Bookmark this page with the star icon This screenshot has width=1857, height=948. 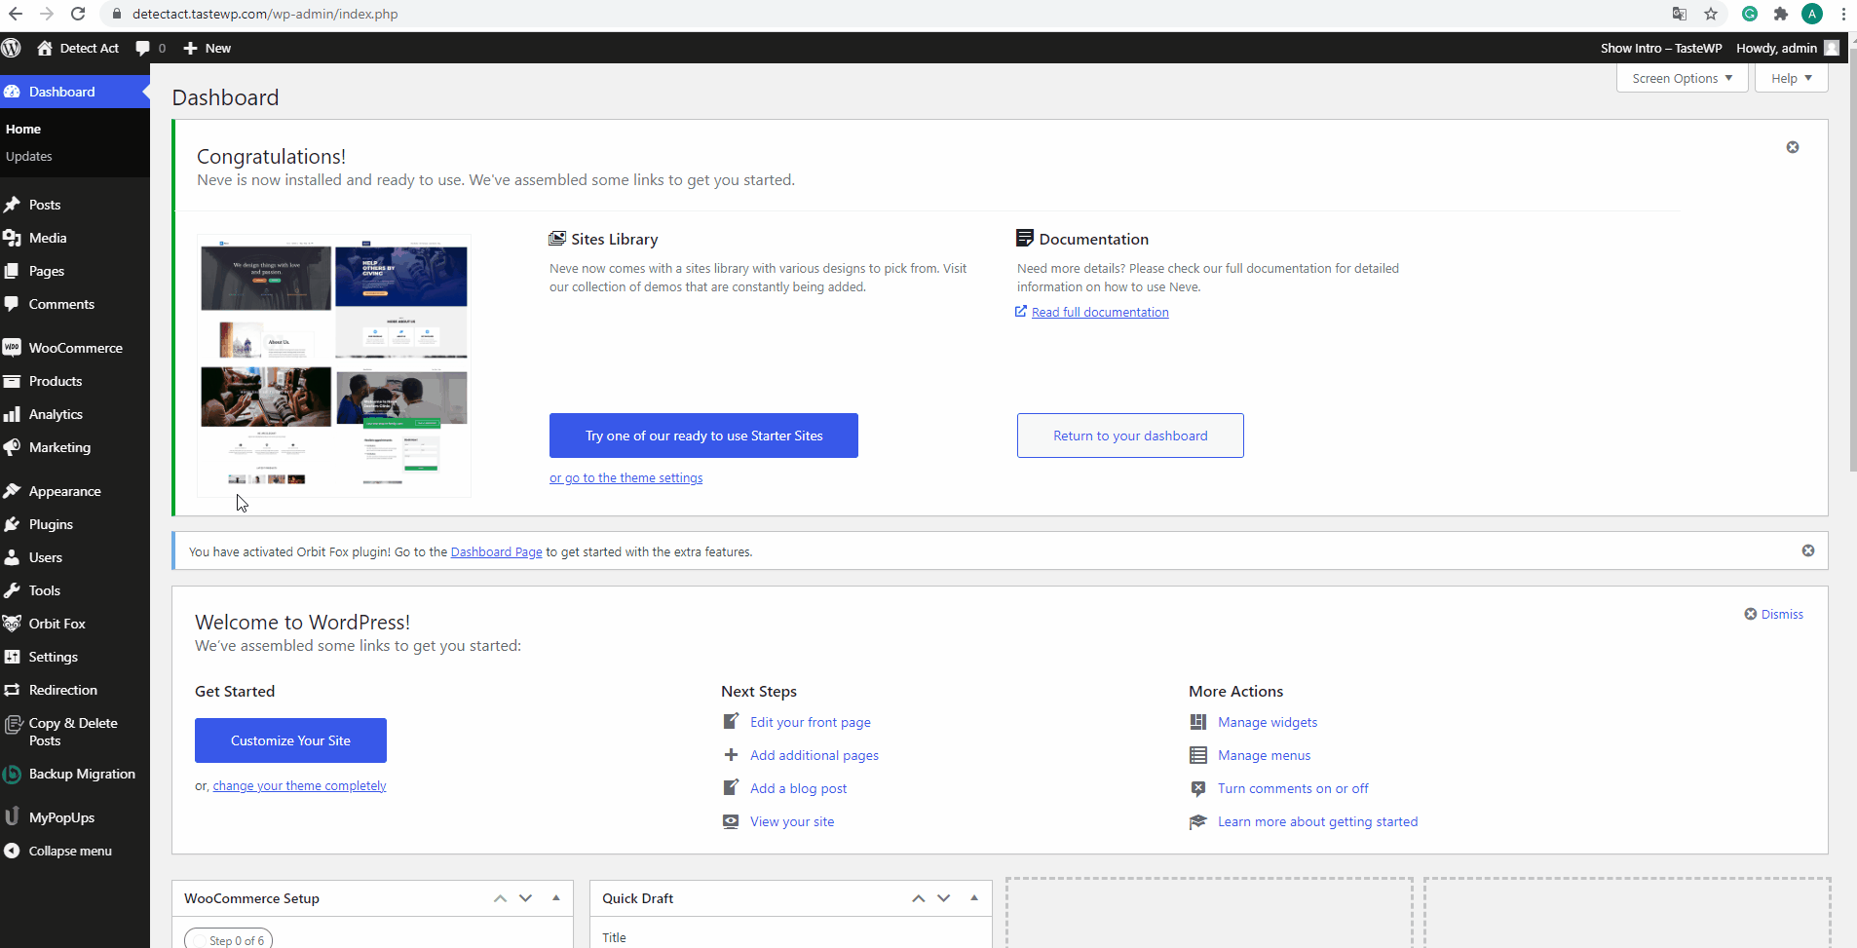[x=1711, y=14]
